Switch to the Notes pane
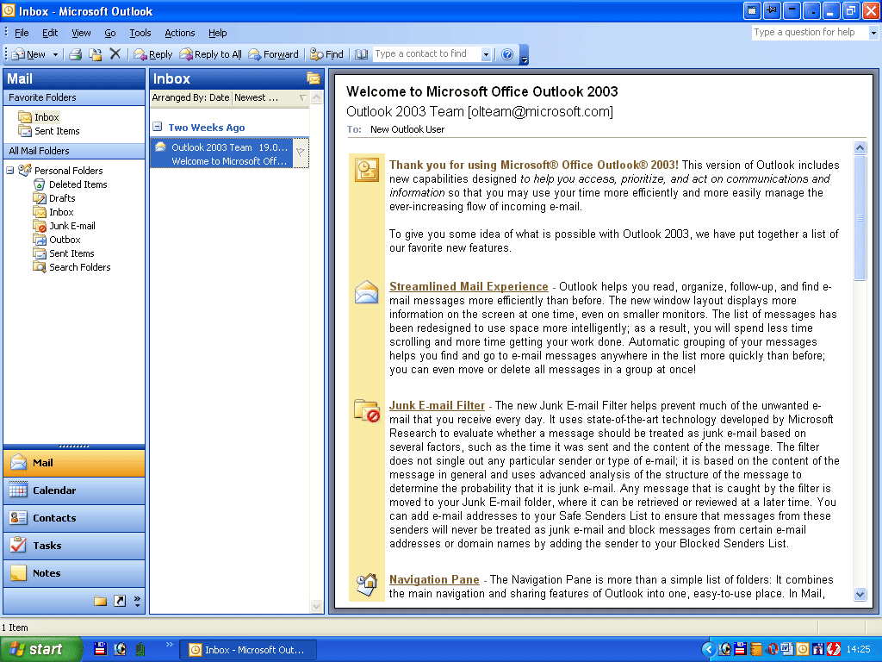882x662 pixels. tap(74, 573)
